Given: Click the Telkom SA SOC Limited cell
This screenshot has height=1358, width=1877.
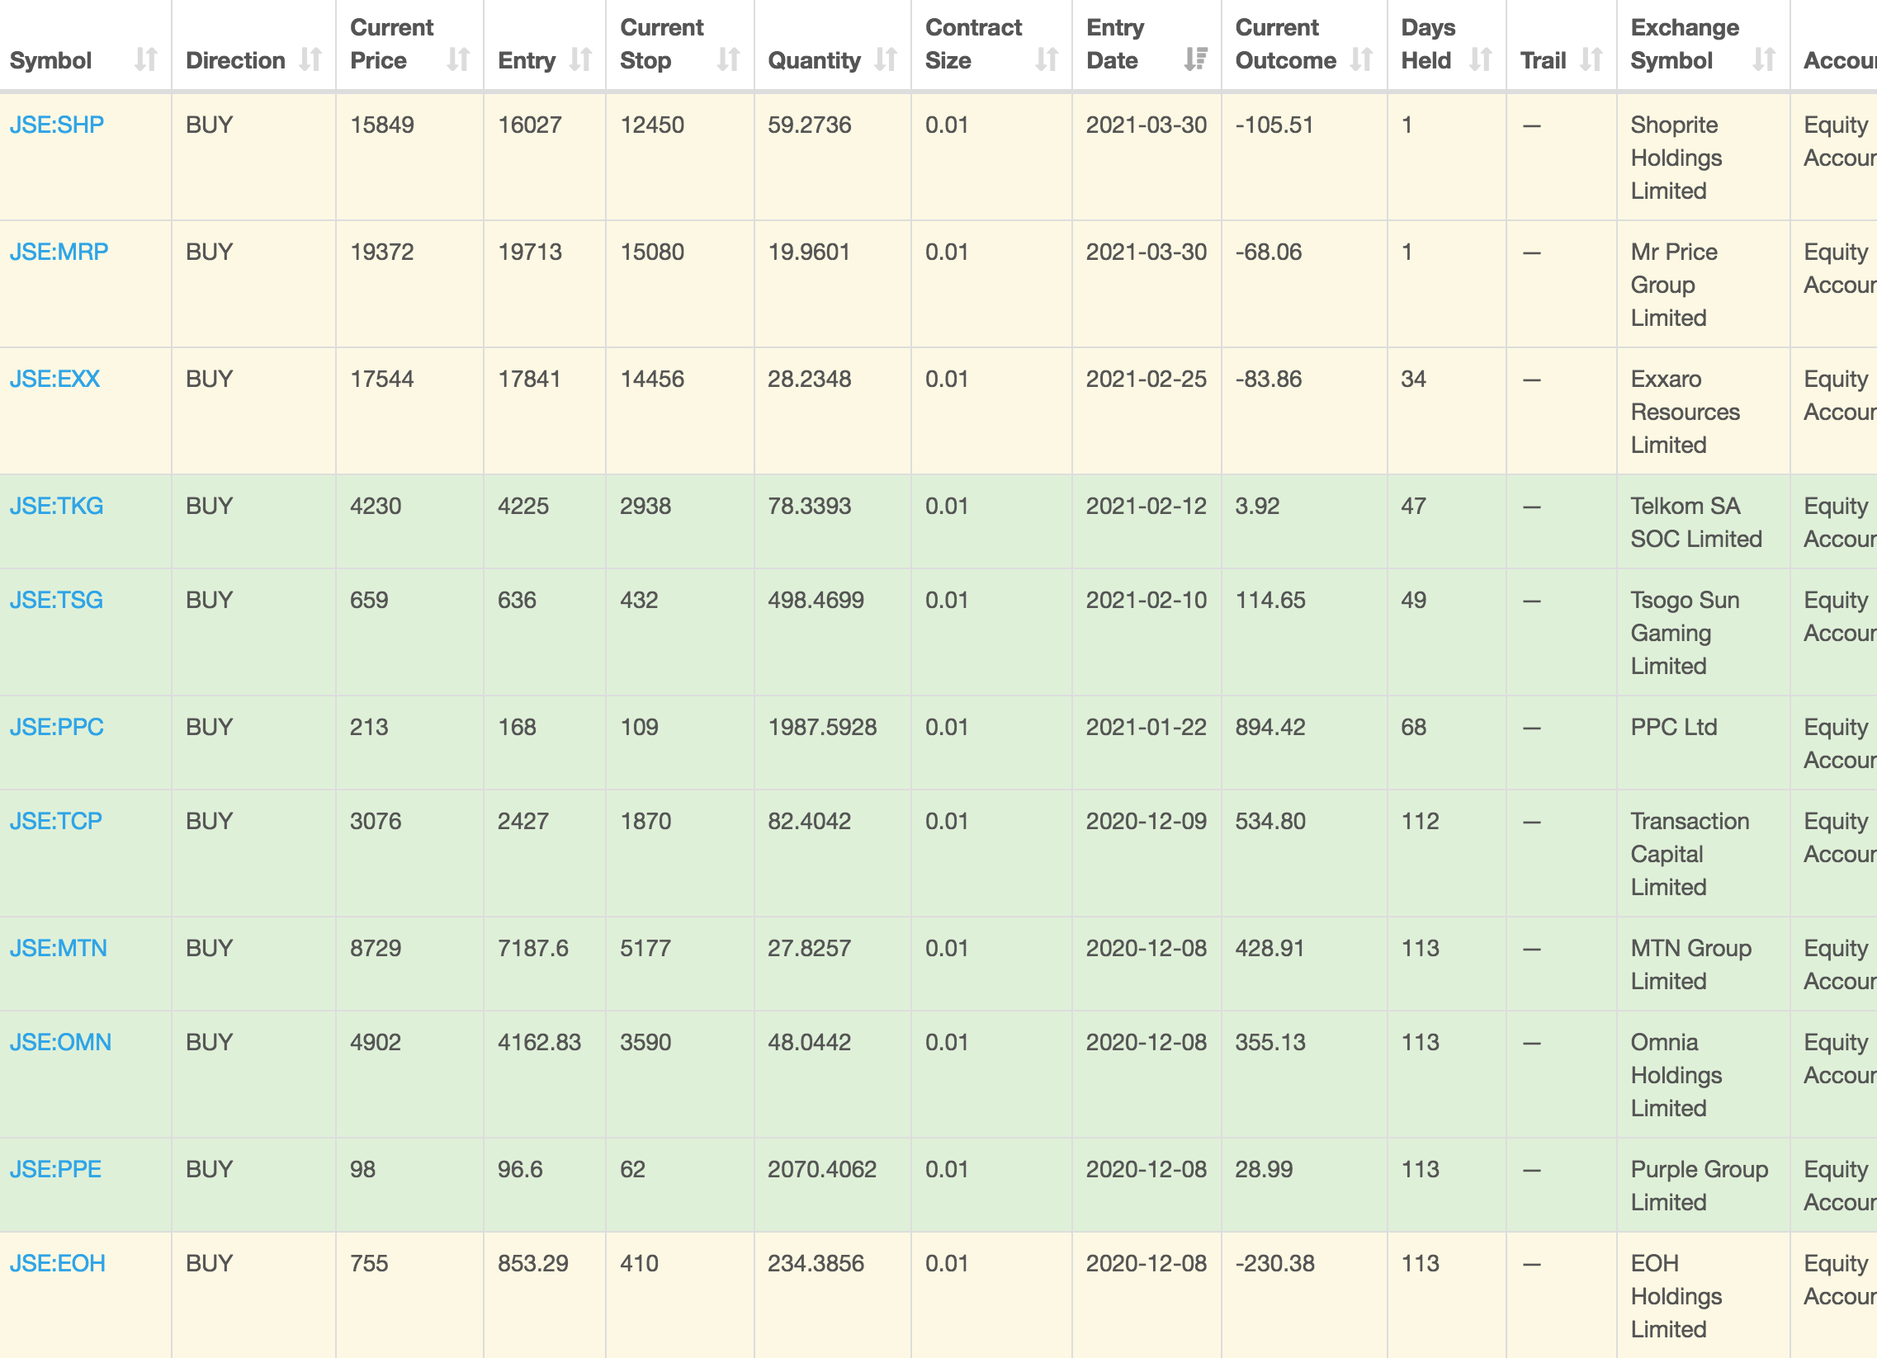Looking at the screenshot, I should click(x=1703, y=521).
